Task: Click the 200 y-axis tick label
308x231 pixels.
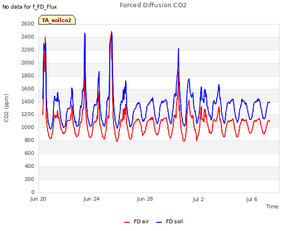Action: (x=29, y=179)
